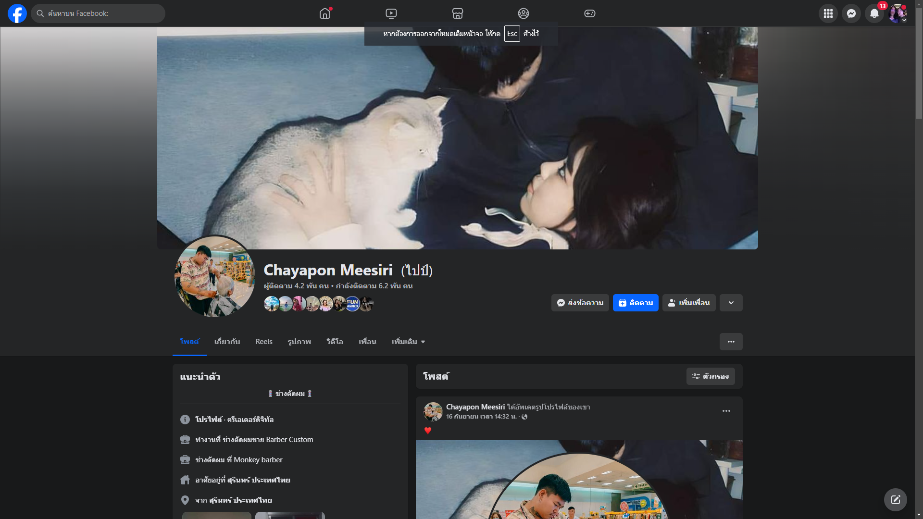Open the ตัวกรอง posts filter
Image resolution: width=923 pixels, height=519 pixels.
coord(711,376)
